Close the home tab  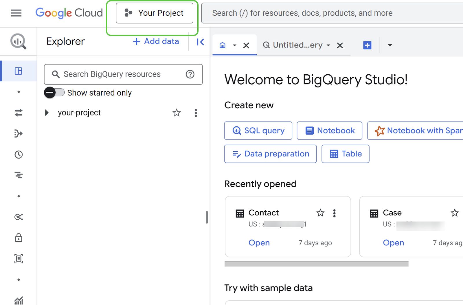coord(246,45)
